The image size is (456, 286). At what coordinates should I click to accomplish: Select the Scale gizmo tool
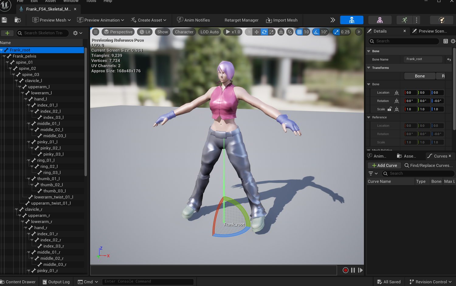tap(271, 32)
